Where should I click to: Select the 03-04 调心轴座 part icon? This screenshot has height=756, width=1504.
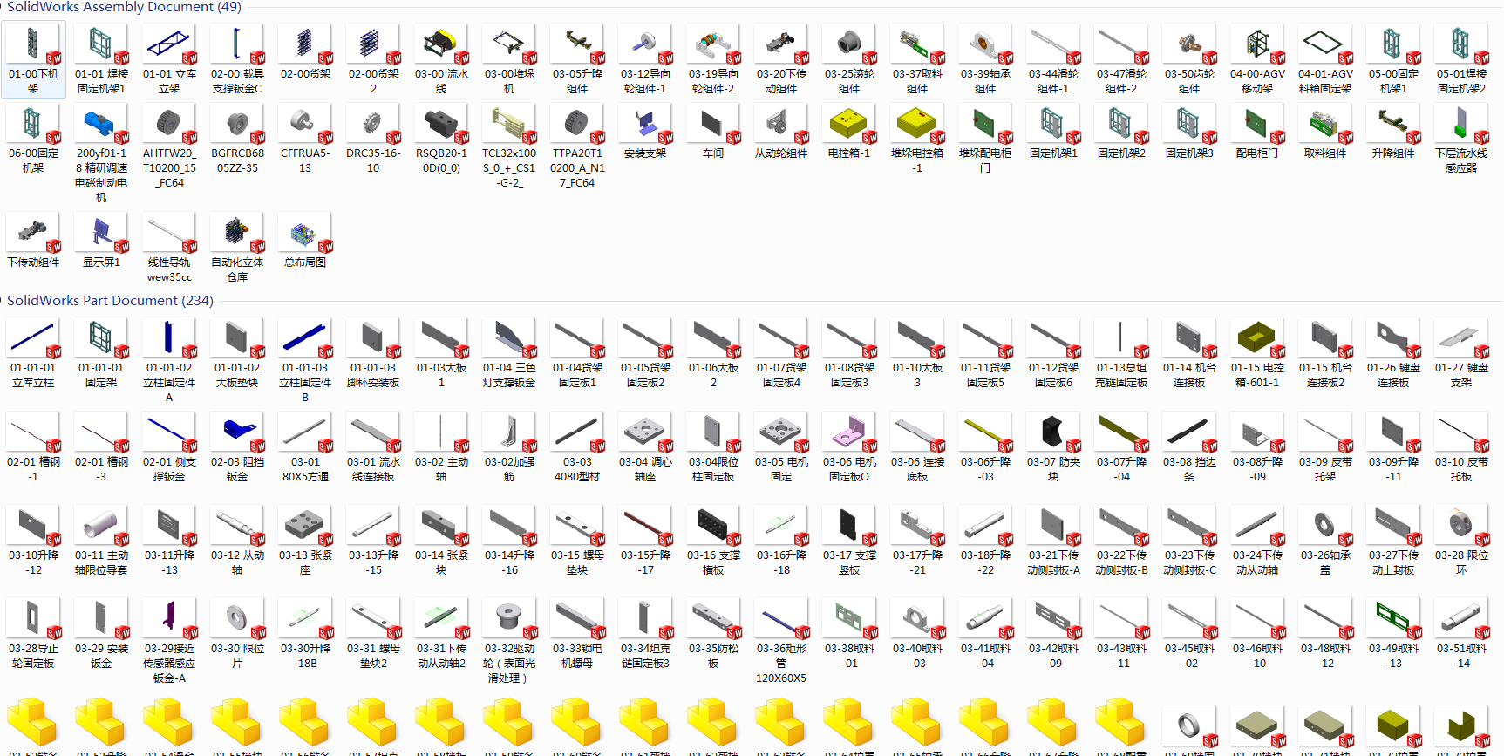coord(645,432)
